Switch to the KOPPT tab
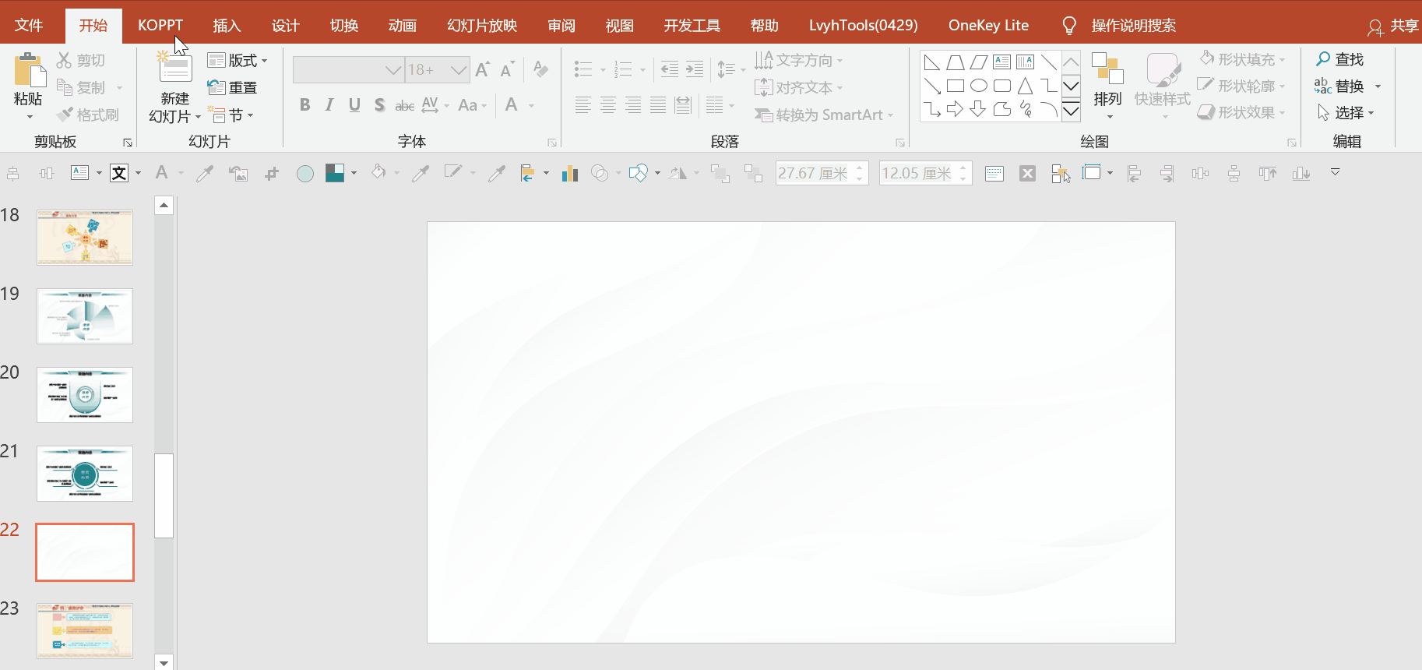The height and width of the screenshot is (670, 1422). coord(160,25)
